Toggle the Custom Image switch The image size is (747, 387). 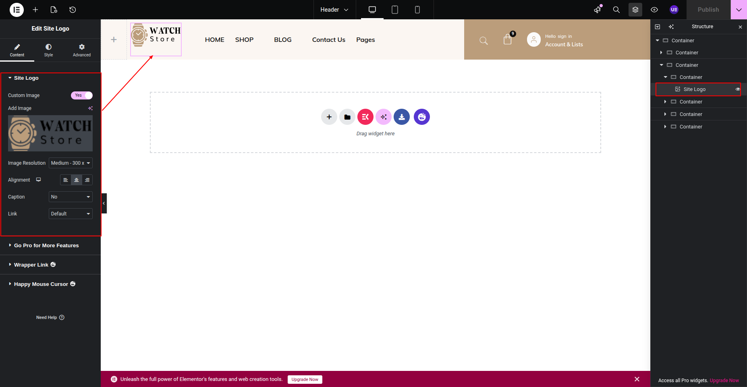coord(82,95)
